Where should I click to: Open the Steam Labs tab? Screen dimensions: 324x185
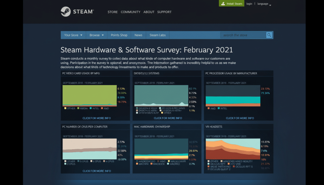(x=157, y=35)
